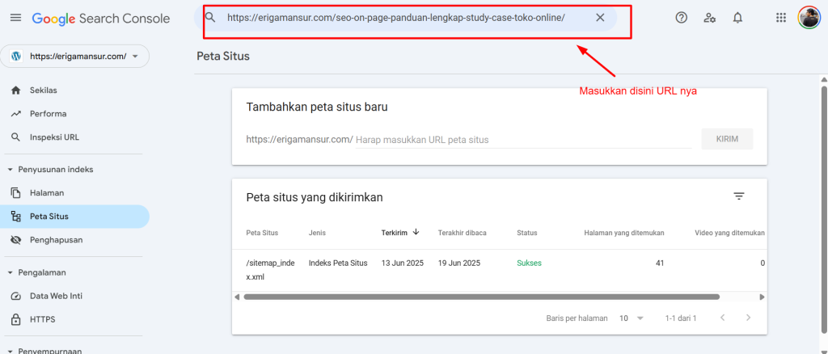
Task: Click the horizontal table scrollbar
Action: tap(481, 297)
